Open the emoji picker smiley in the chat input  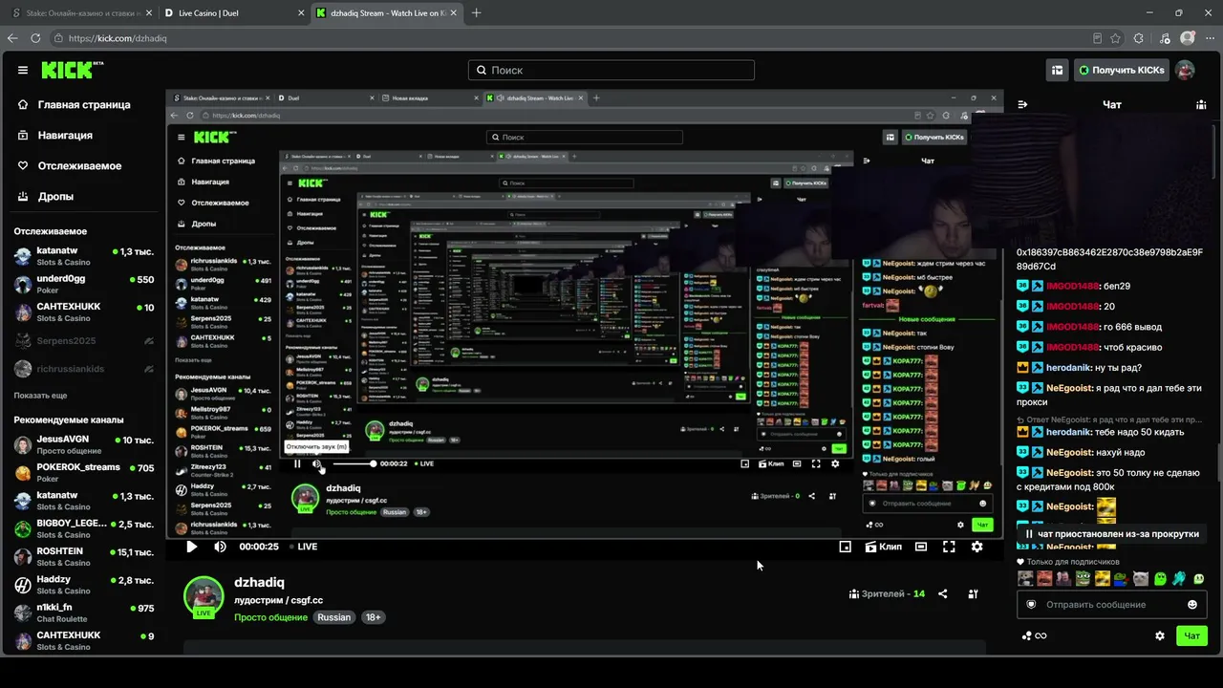tap(1191, 605)
